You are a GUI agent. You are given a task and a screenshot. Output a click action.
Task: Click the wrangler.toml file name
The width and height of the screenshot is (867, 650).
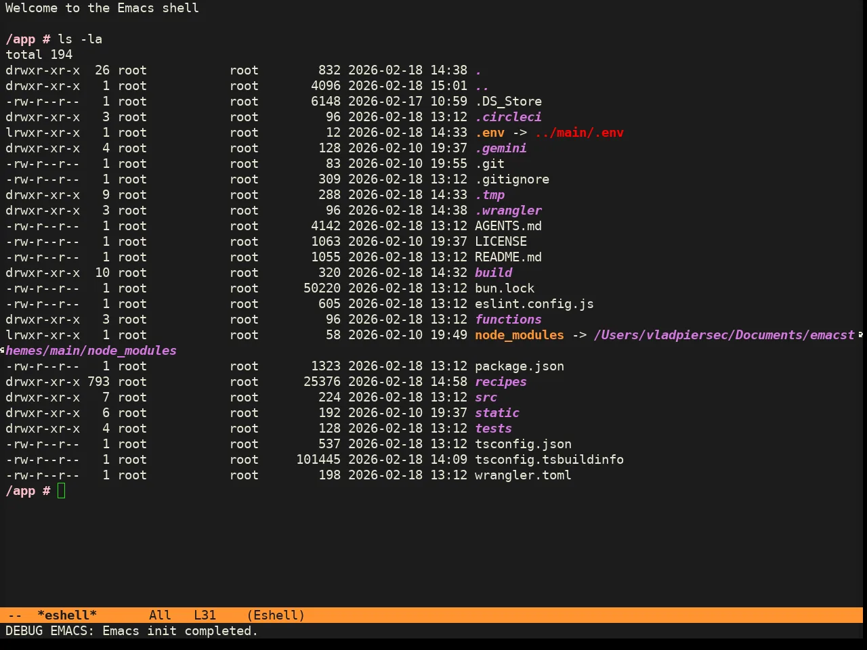pos(523,475)
